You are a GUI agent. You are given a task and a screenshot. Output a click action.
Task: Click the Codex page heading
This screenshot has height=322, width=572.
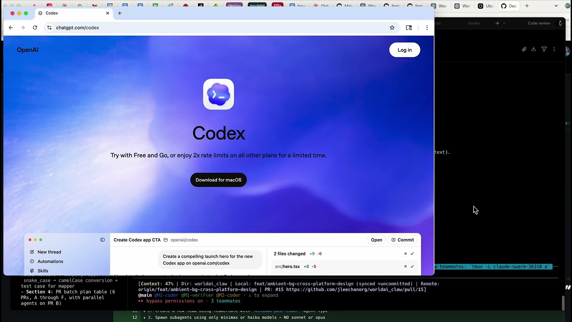(219, 133)
